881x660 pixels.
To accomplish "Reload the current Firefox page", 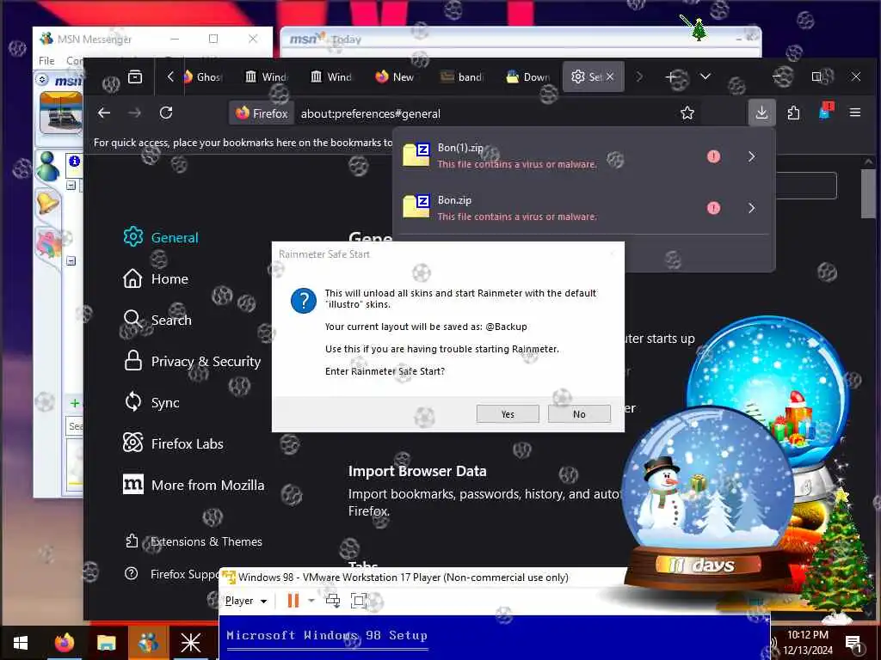I will coord(166,113).
